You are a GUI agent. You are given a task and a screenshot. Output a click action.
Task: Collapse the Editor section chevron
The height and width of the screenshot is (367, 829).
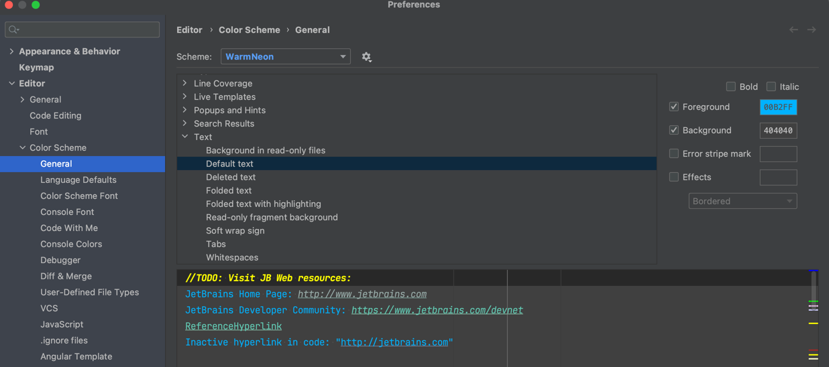[x=11, y=83]
